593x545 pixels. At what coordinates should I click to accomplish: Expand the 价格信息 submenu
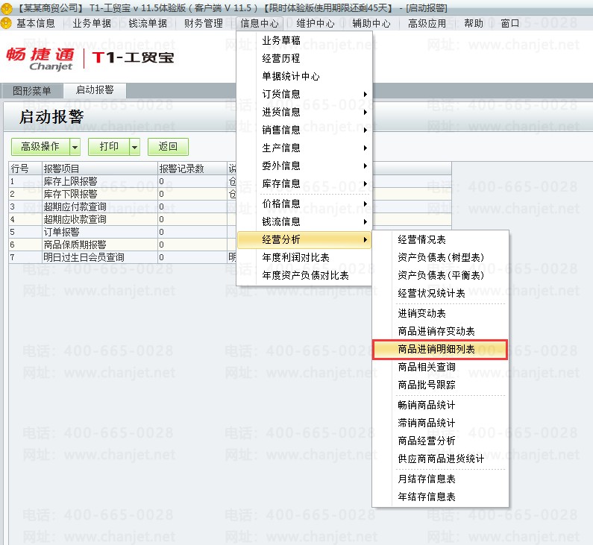304,204
